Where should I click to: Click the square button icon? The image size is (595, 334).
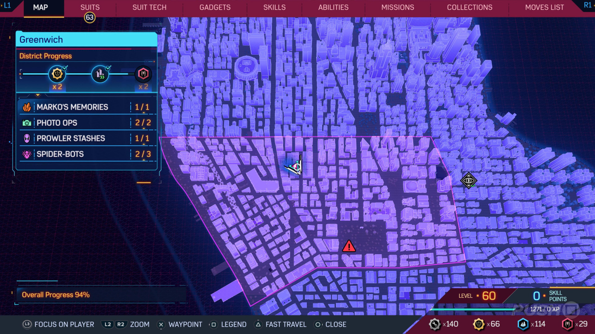(213, 325)
